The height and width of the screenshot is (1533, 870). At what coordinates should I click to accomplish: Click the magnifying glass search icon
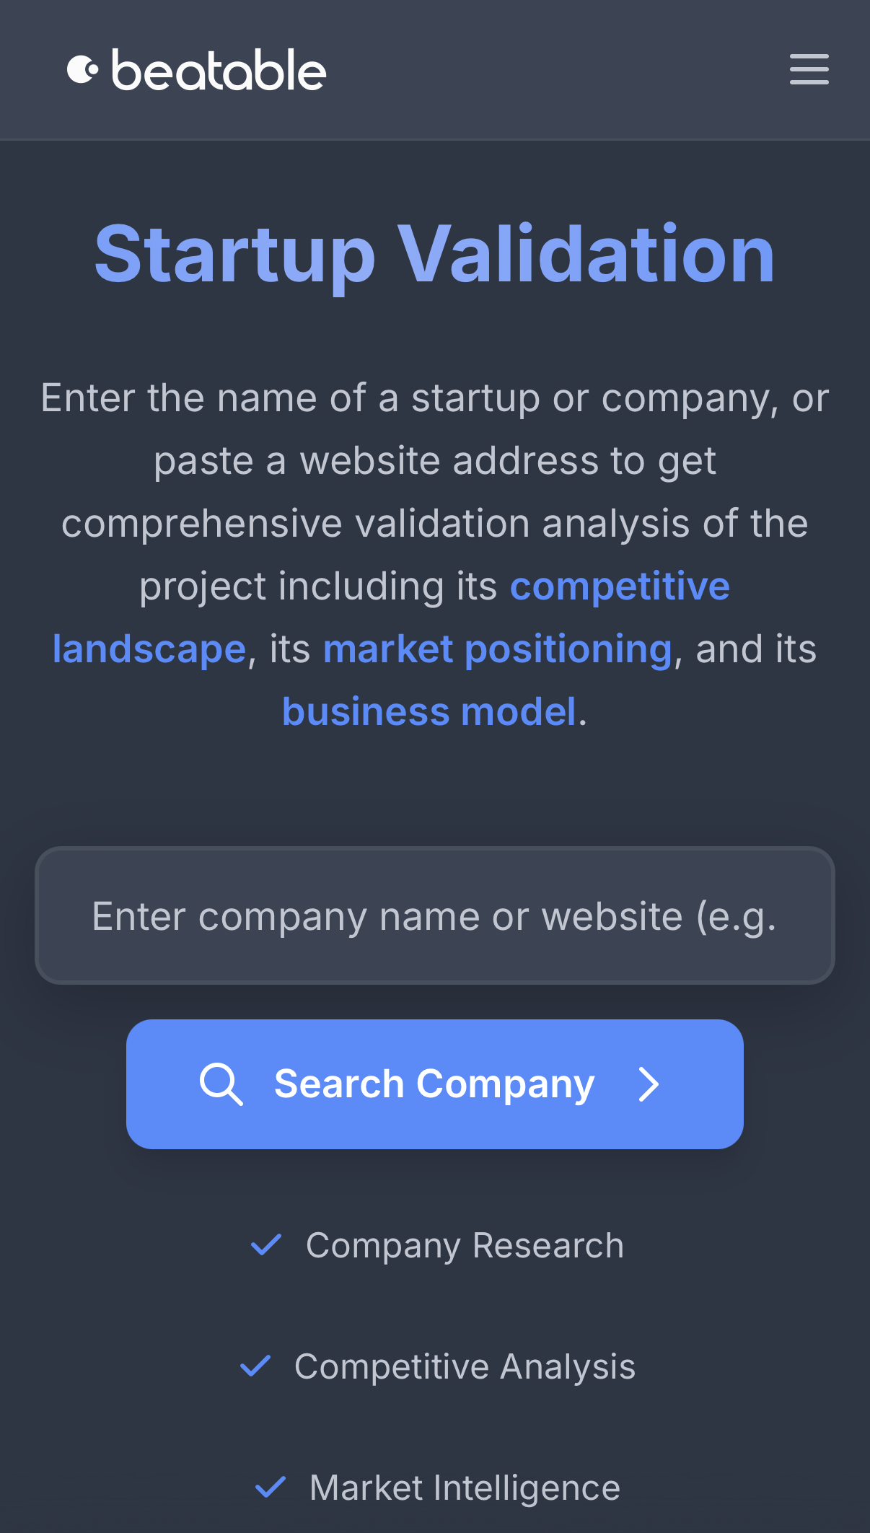pyautogui.click(x=221, y=1084)
